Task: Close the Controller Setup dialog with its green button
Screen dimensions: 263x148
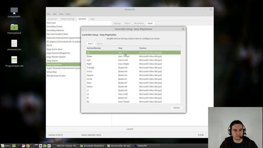Action: [x=183, y=29]
